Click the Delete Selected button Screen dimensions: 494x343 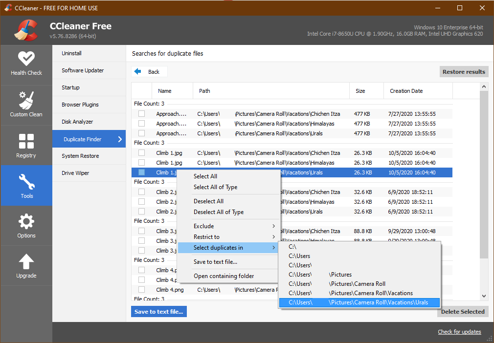pos(463,311)
